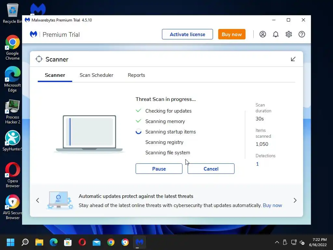
Task: Open the Windows Start menu
Action: coord(10,242)
